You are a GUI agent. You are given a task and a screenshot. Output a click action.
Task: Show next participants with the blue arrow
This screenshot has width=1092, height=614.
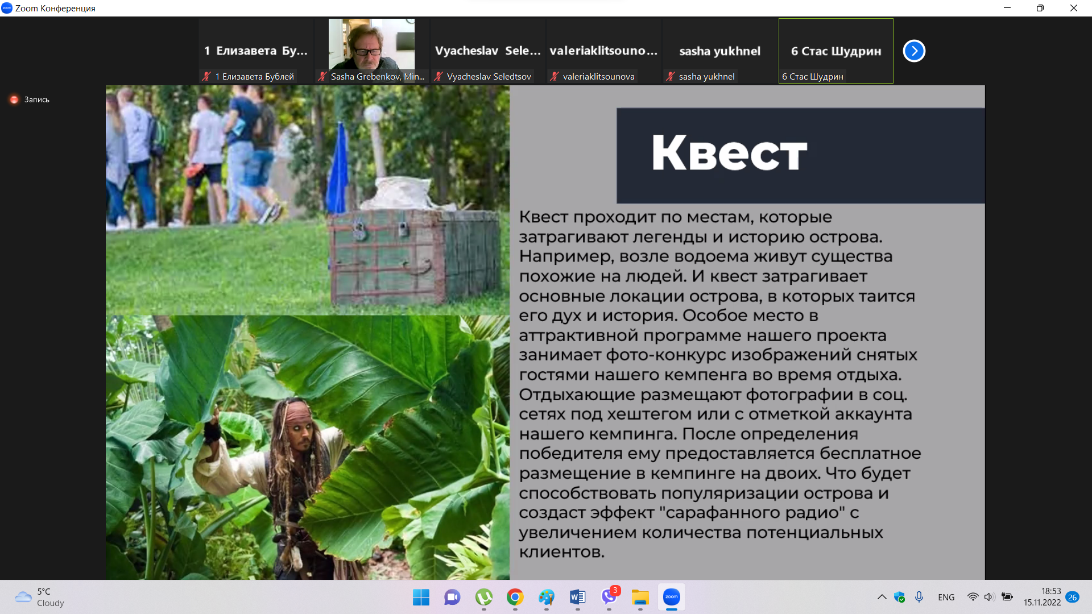coord(914,51)
